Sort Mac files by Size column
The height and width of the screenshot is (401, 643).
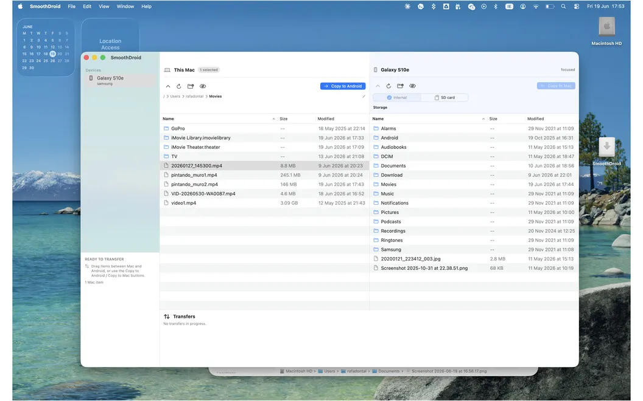283,118
